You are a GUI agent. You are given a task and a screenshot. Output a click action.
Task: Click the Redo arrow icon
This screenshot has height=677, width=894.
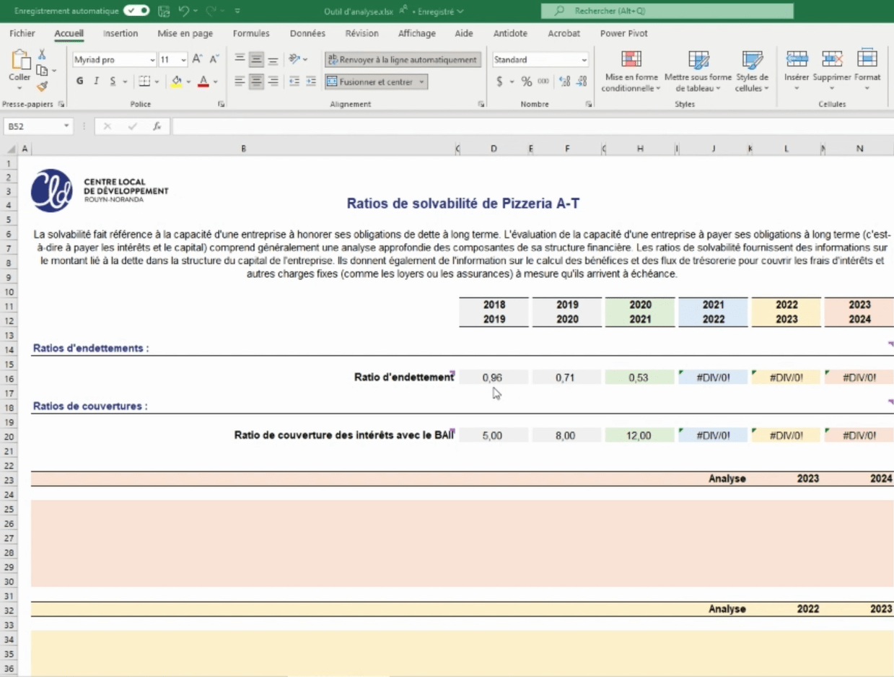coord(211,11)
